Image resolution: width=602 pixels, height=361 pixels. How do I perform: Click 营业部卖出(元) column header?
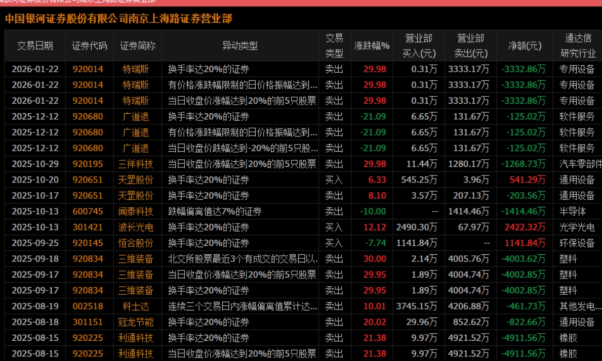pyautogui.click(x=470, y=46)
